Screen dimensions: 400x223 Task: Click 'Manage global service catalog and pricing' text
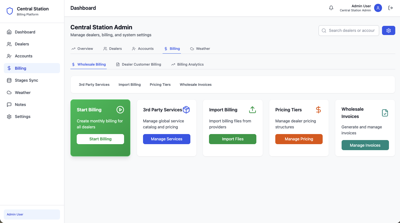[164, 124]
